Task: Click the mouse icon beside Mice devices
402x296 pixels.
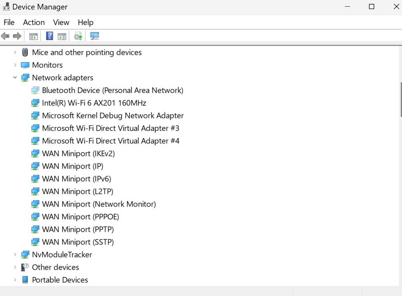Action: [25, 52]
